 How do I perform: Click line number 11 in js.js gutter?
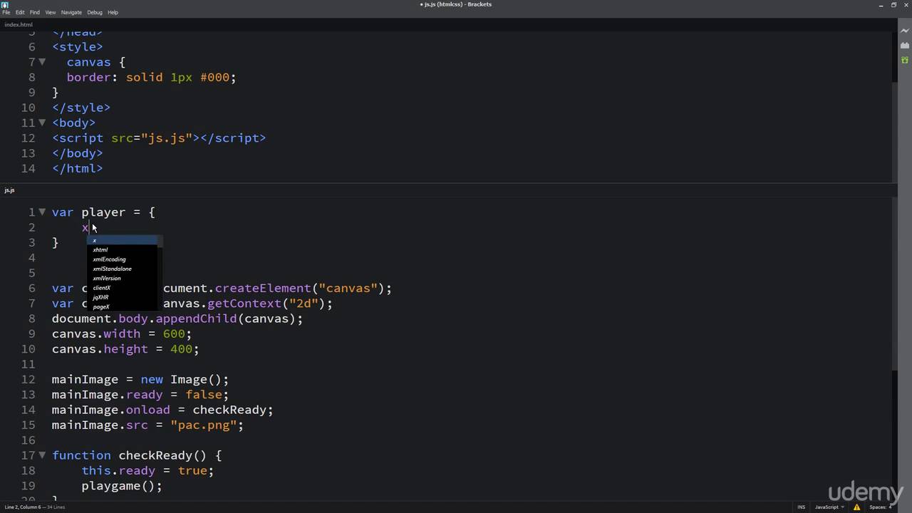click(x=28, y=364)
